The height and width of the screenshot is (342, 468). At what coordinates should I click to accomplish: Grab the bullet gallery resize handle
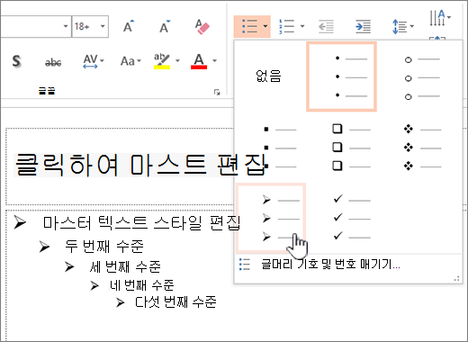point(457,279)
